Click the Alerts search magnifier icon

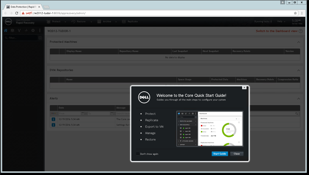pyautogui.click(x=297, y=114)
